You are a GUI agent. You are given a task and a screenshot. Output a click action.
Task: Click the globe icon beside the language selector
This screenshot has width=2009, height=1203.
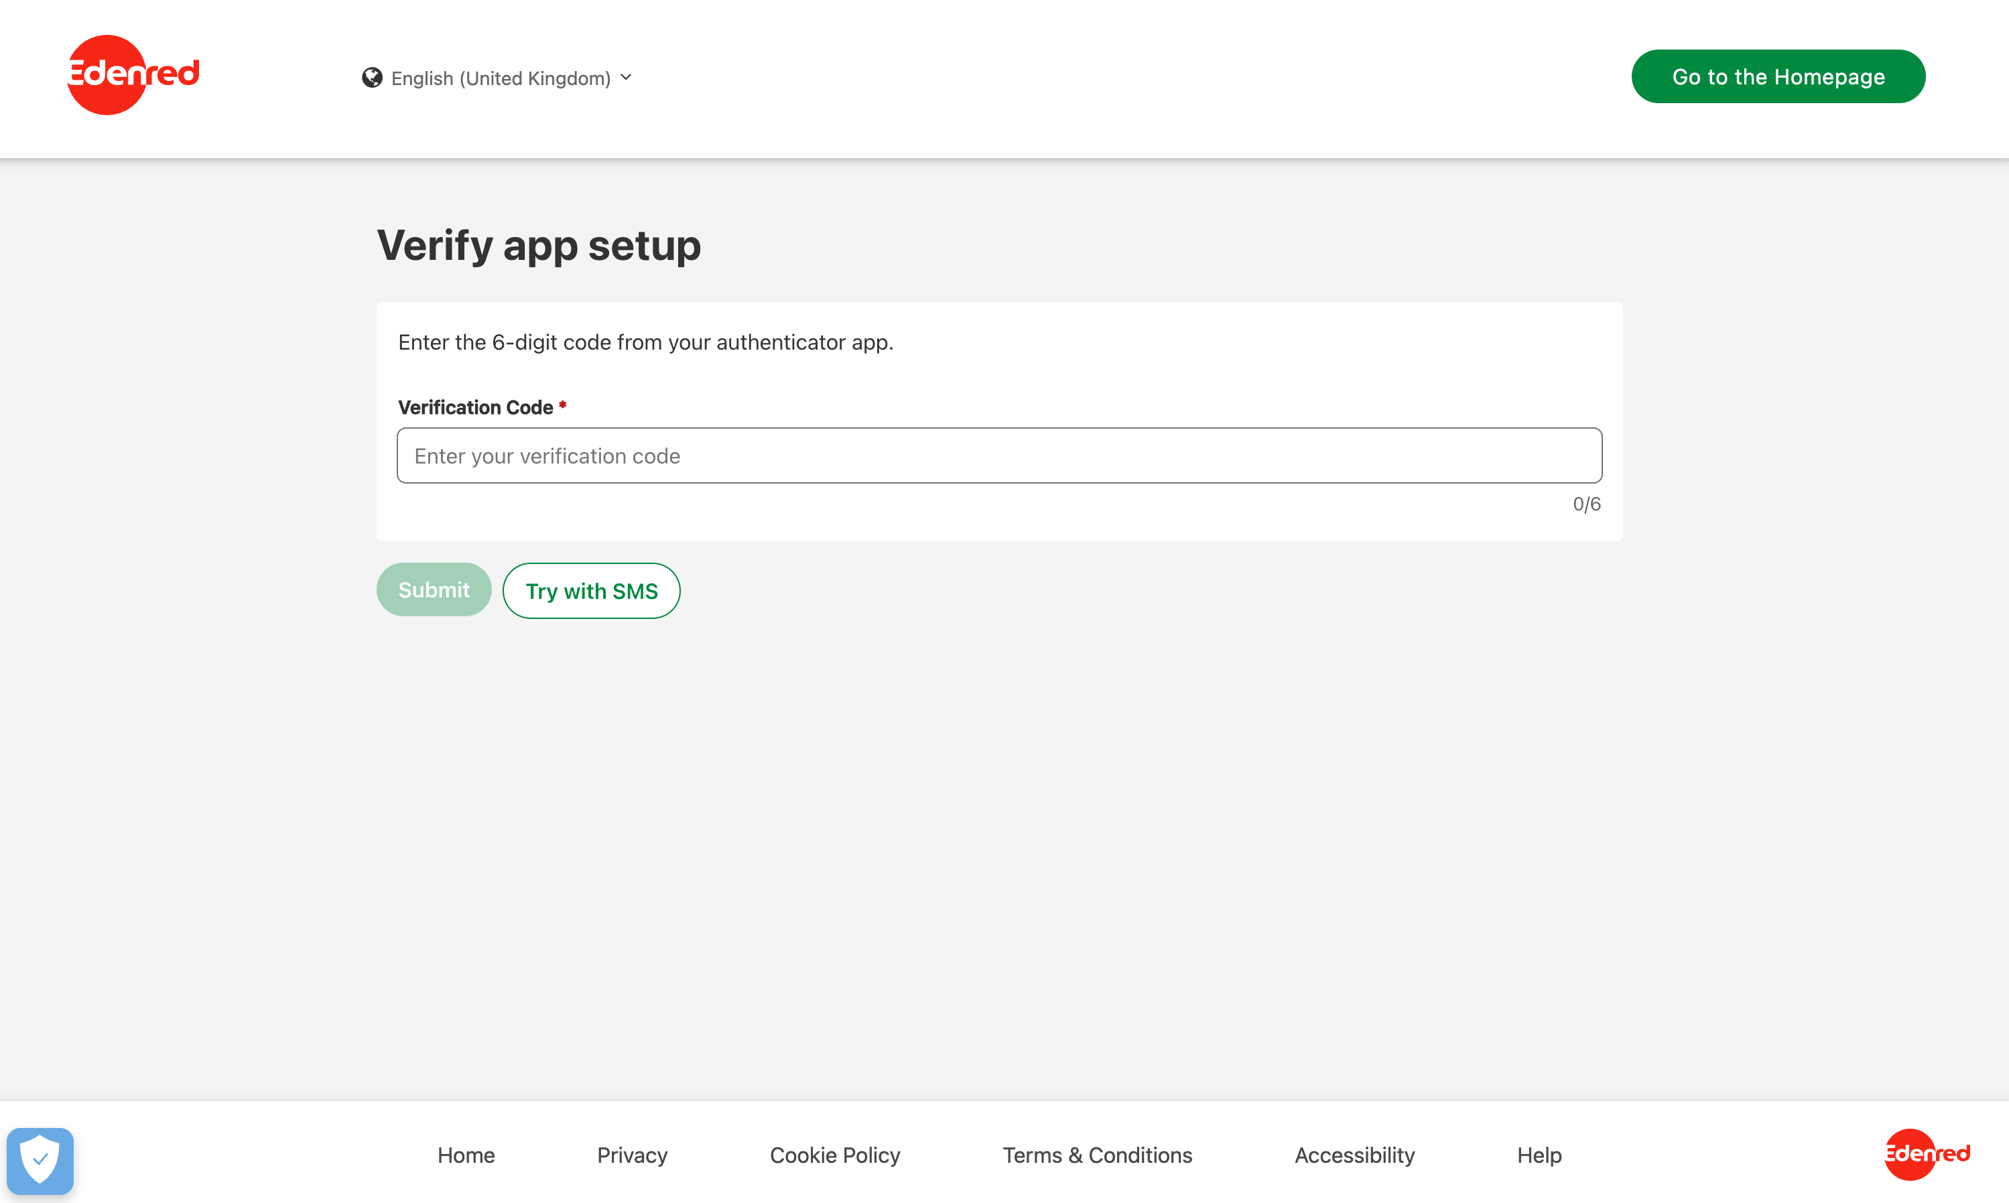click(372, 77)
